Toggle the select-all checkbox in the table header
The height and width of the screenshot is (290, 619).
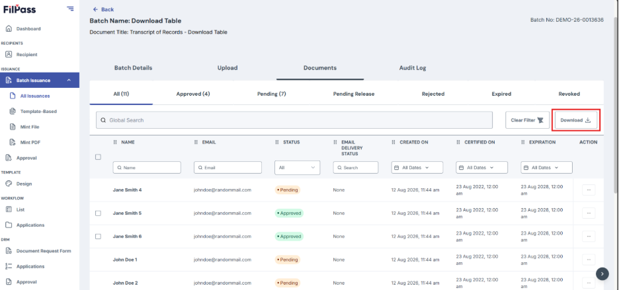coord(99,157)
